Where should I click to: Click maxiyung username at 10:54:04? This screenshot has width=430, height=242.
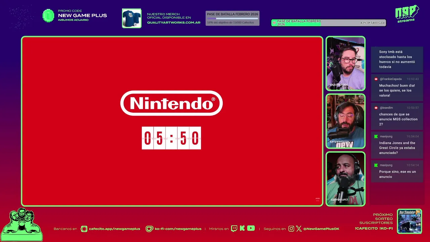coord(386,136)
